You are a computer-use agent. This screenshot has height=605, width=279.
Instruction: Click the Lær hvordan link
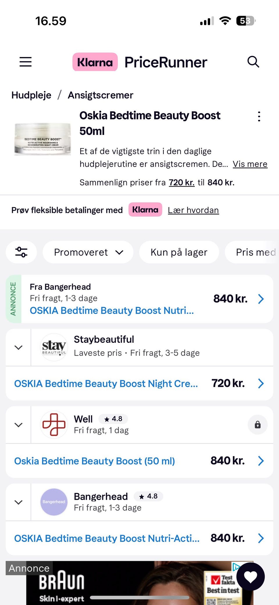click(193, 210)
